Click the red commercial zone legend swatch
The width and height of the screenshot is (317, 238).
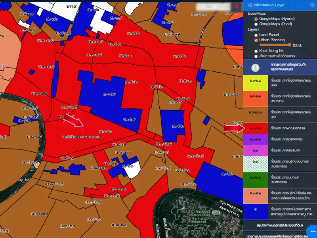coord(255,129)
